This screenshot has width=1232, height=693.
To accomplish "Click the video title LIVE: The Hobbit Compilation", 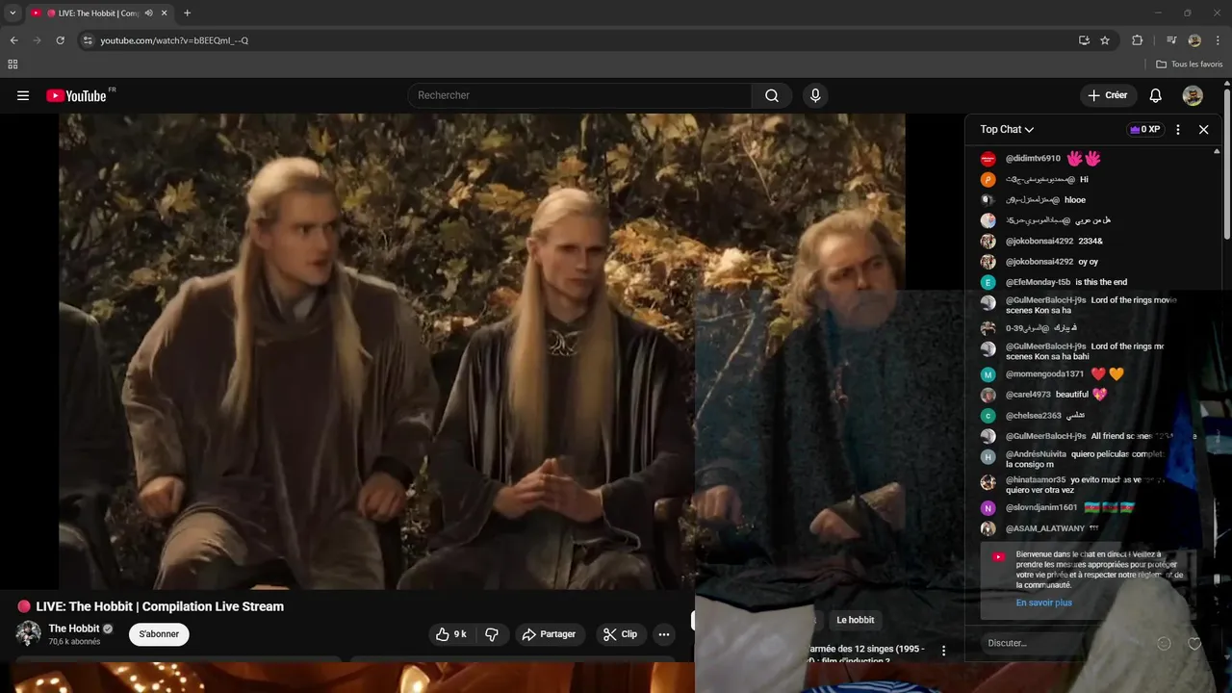I will pos(160,606).
